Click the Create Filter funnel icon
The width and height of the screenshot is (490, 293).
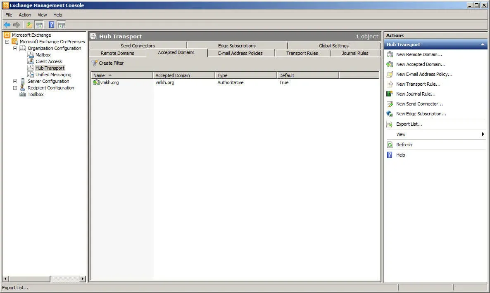coord(94,63)
